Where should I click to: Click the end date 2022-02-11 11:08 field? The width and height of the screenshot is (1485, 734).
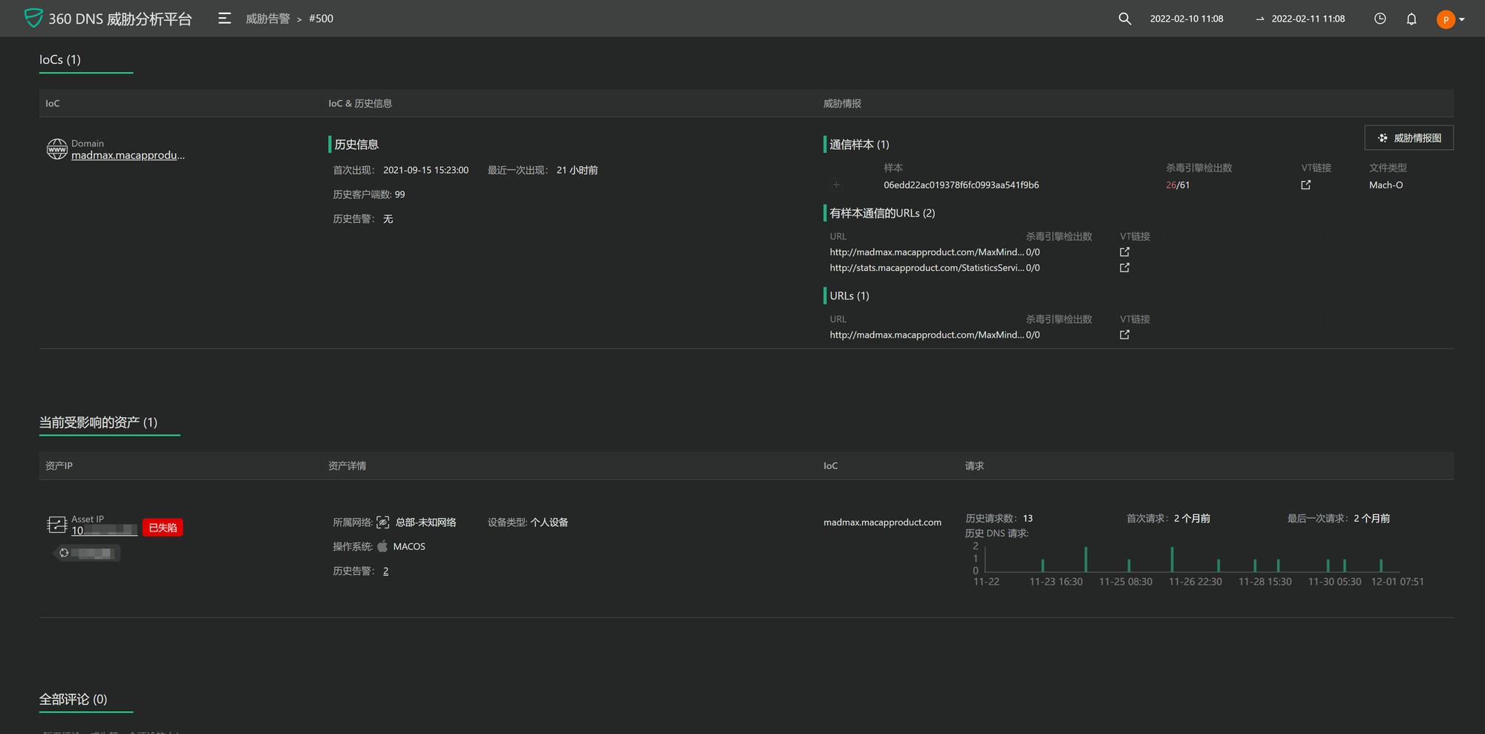tap(1308, 19)
